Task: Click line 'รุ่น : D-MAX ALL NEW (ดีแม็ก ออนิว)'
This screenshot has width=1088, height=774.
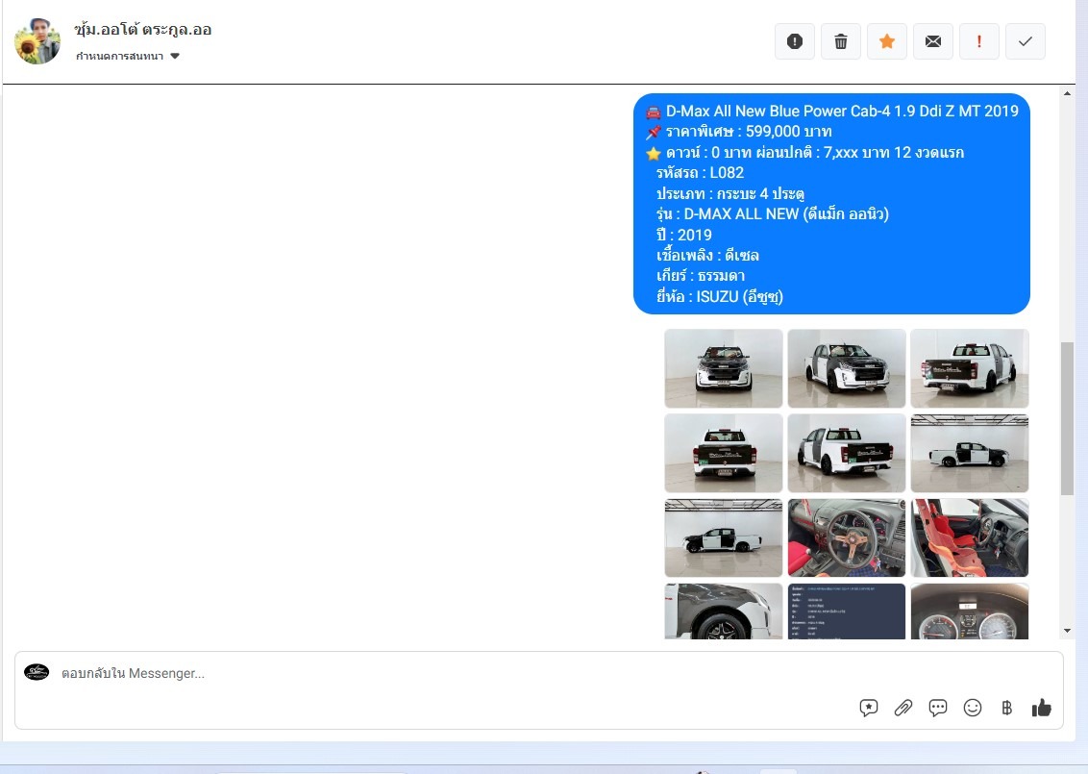Action: tap(773, 213)
